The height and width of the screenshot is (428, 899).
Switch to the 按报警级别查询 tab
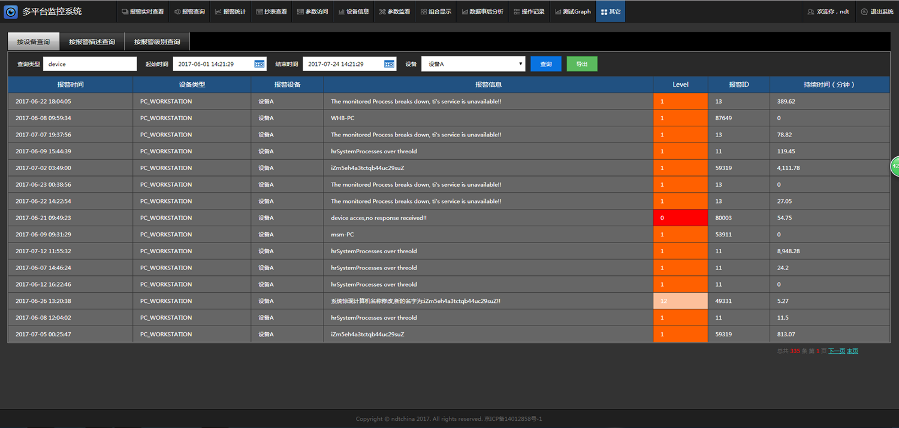(157, 42)
